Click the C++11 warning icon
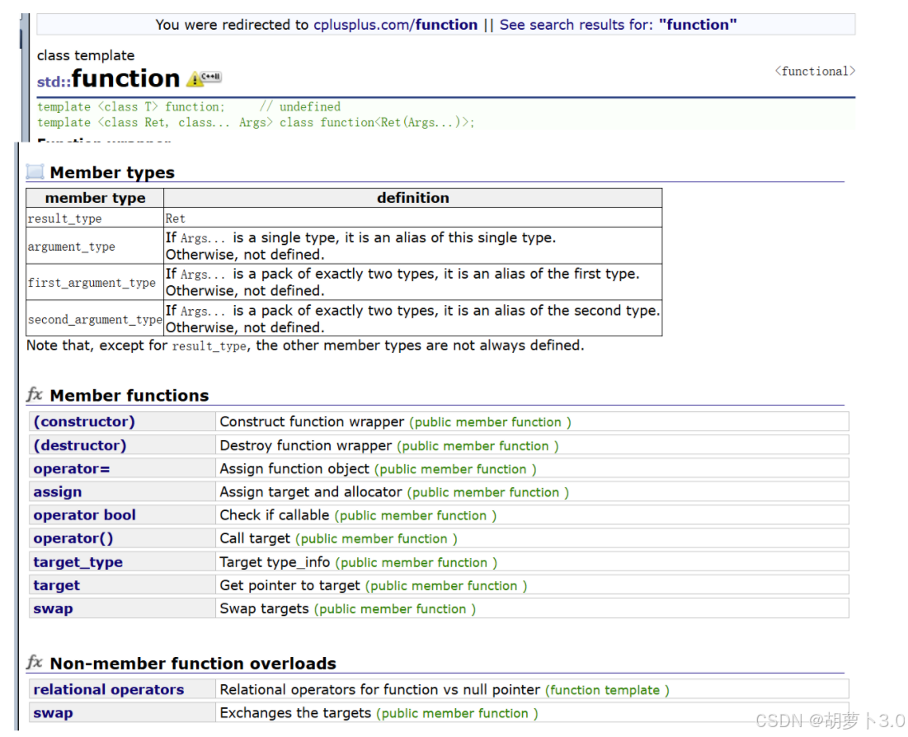The width and height of the screenshot is (908, 737). [204, 78]
